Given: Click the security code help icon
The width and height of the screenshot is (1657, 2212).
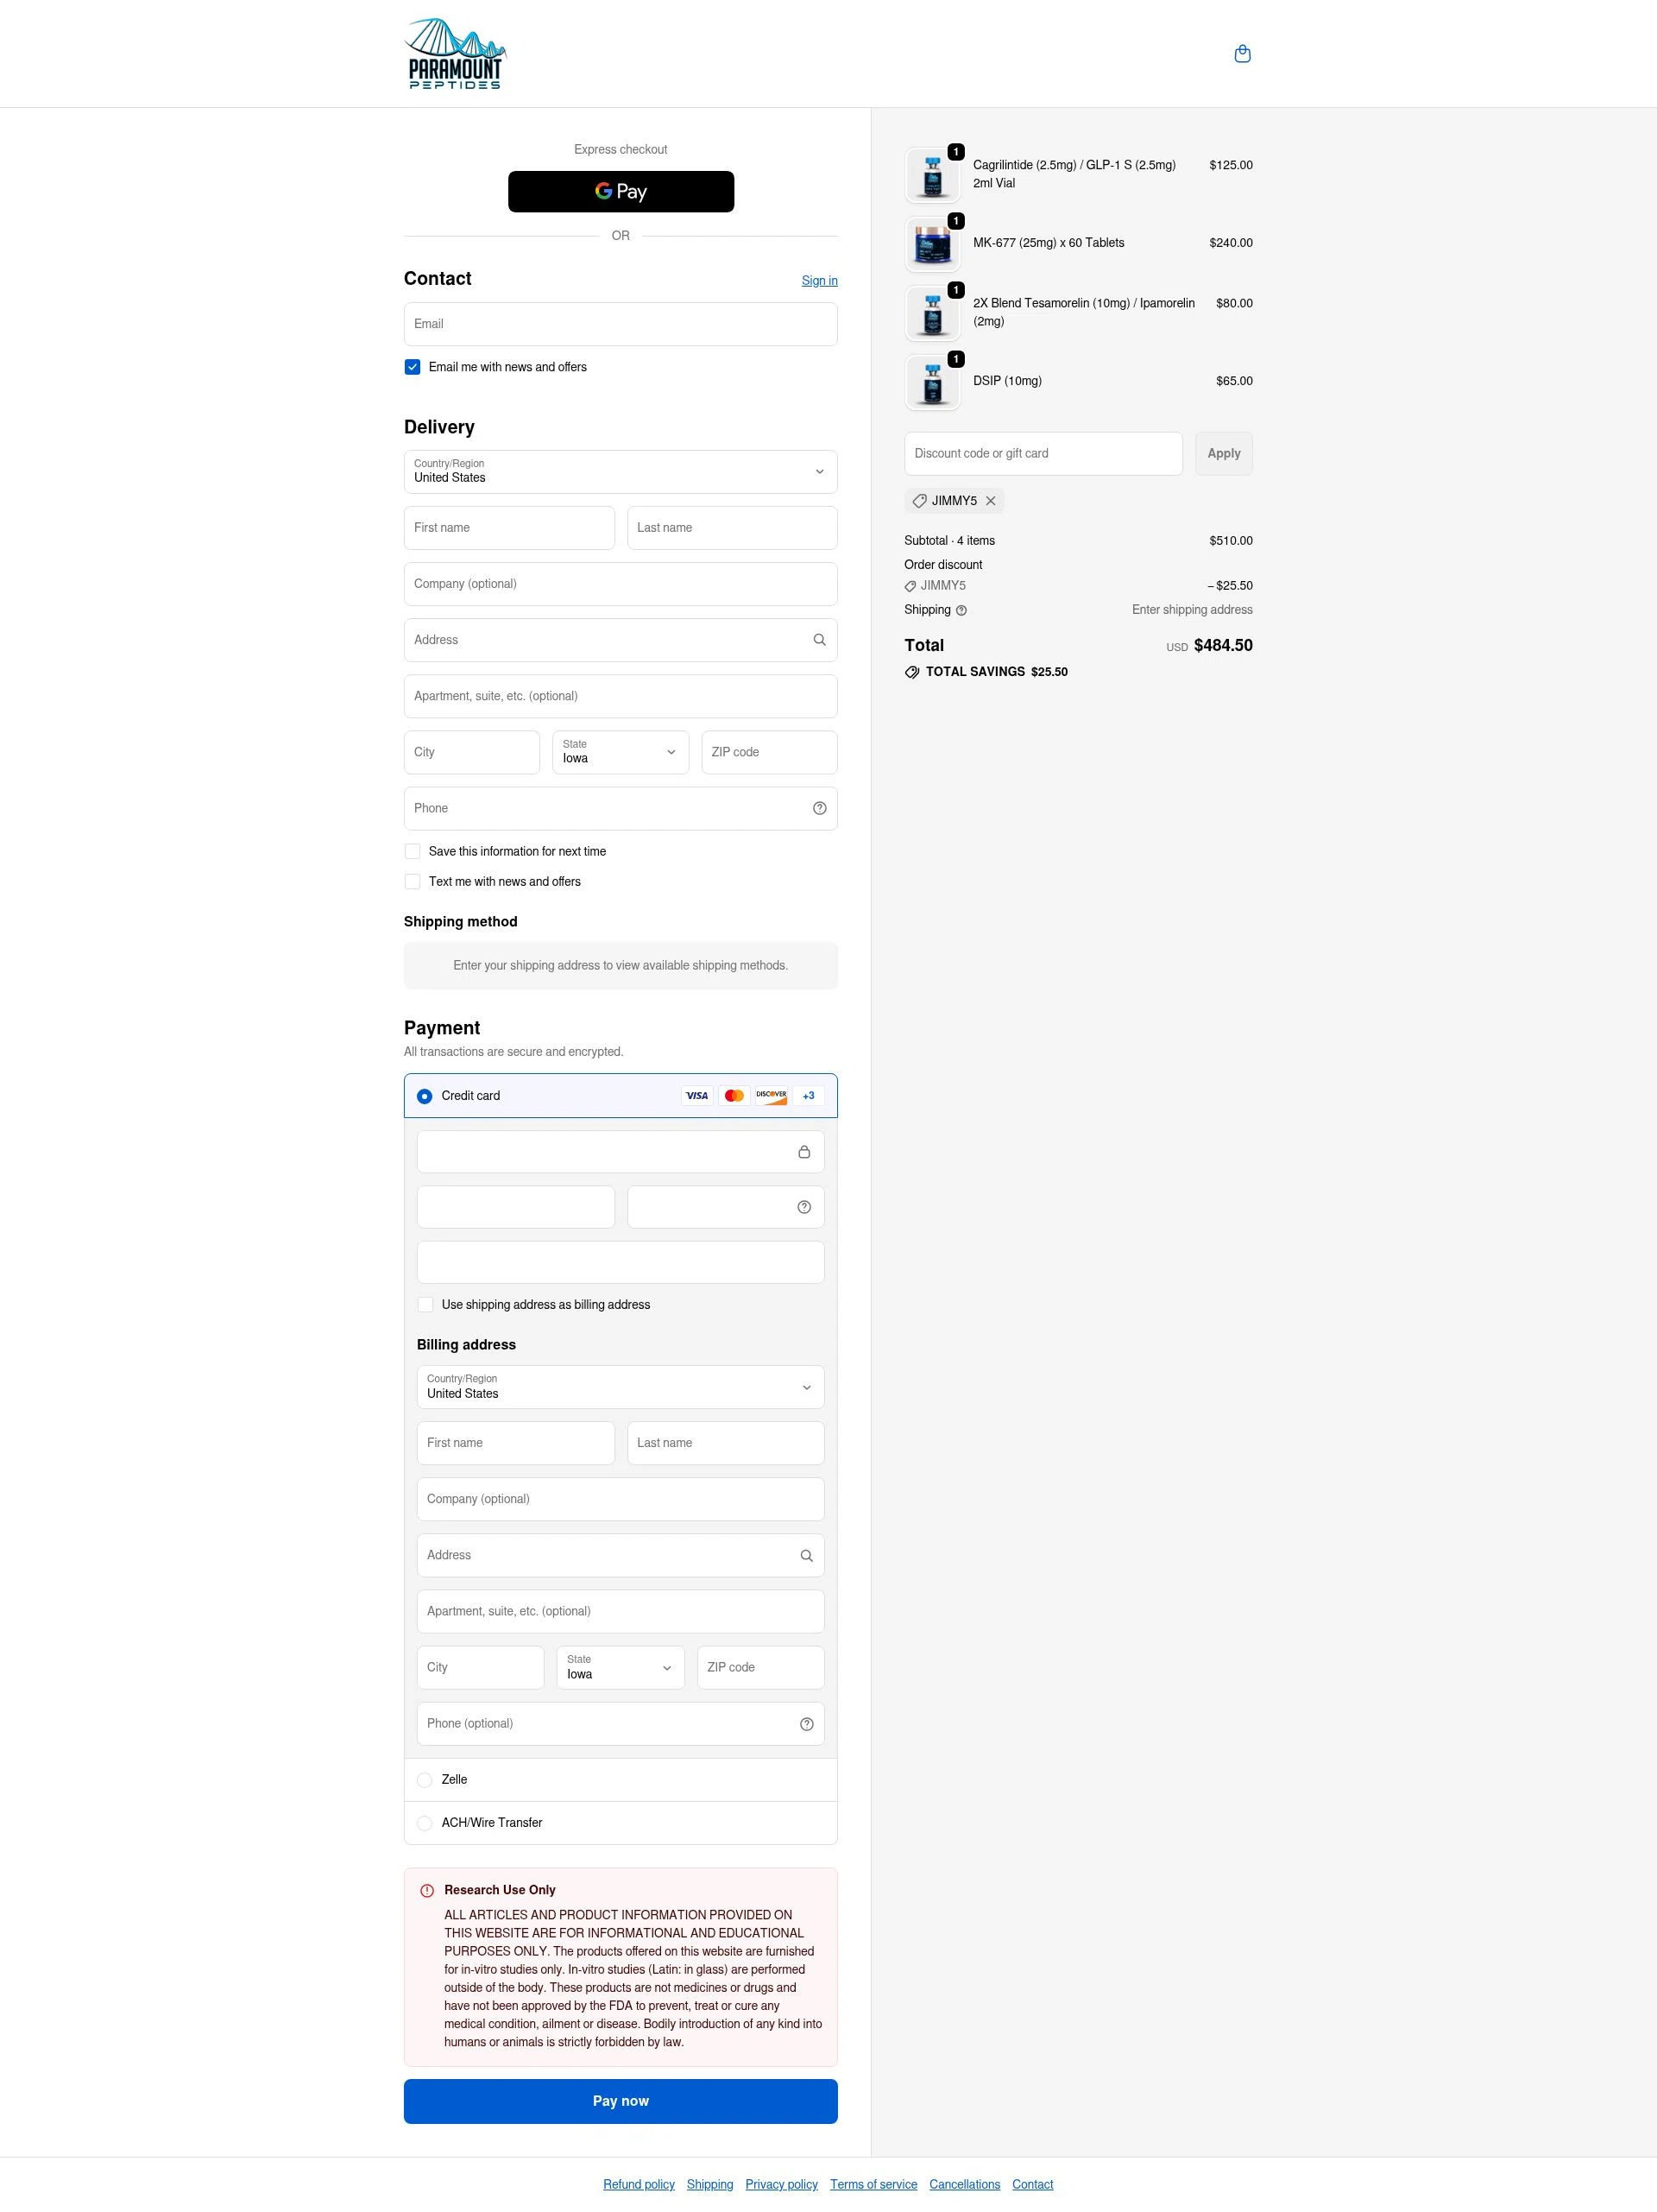Looking at the screenshot, I should click(x=803, y=1206).
